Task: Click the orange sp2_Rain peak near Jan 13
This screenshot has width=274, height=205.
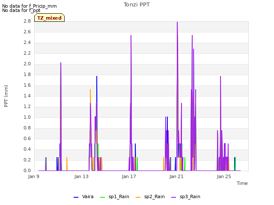Action: [x=90, y=90]
